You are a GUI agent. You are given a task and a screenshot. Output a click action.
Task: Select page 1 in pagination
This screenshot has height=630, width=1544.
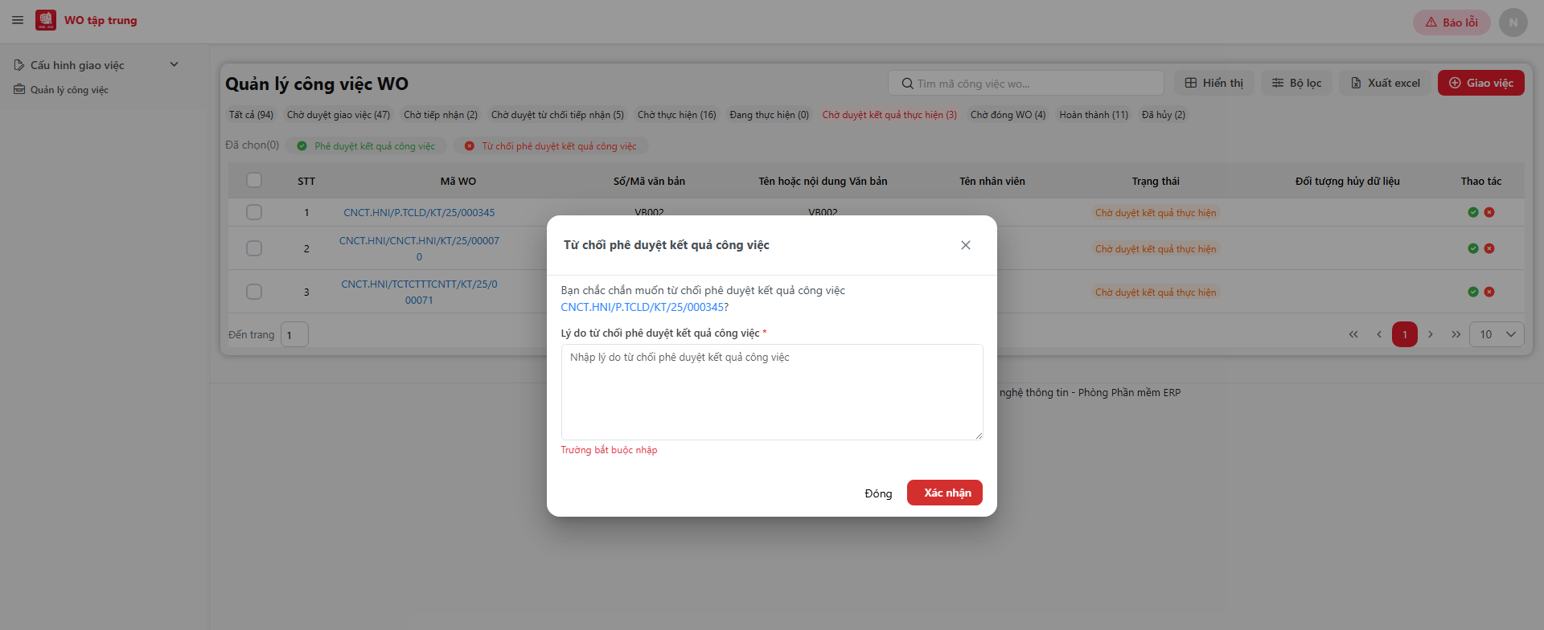coord(1405,334)
